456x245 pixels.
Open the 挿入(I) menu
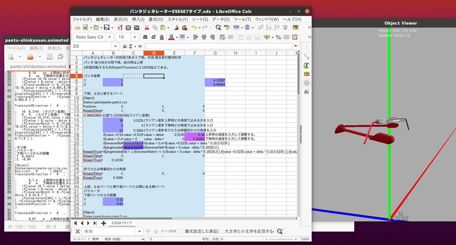(138, 19)
